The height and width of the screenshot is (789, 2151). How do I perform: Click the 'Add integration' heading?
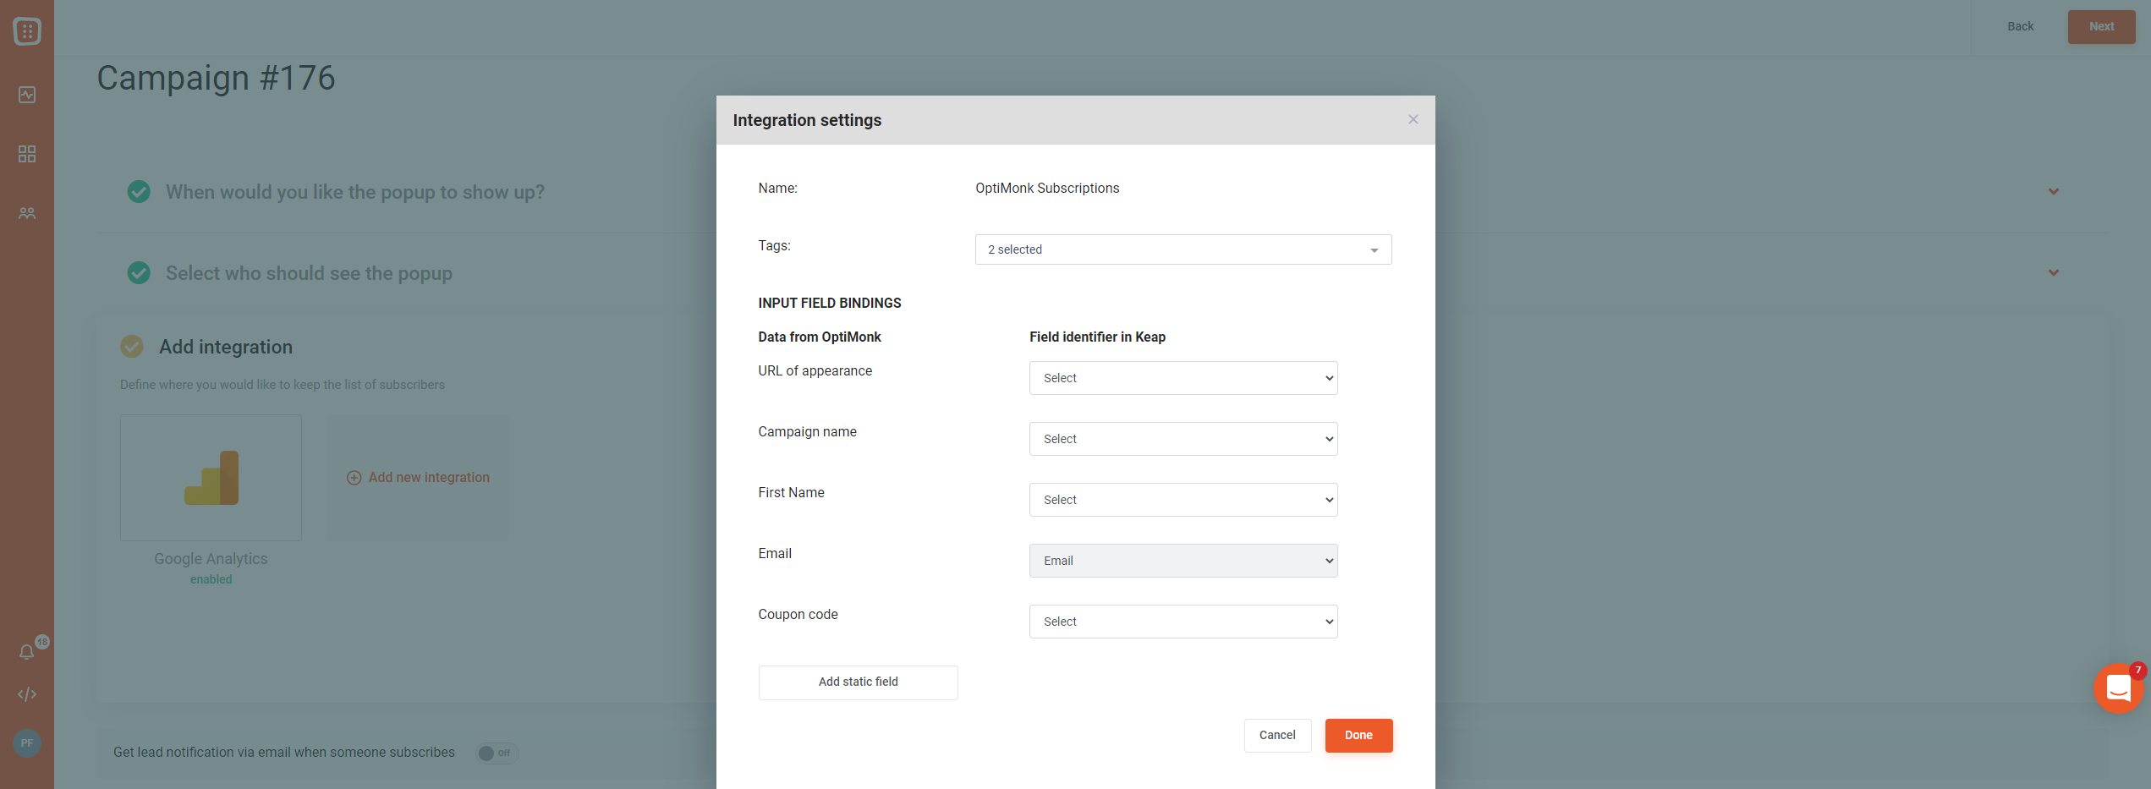click(x=226, y=347)
